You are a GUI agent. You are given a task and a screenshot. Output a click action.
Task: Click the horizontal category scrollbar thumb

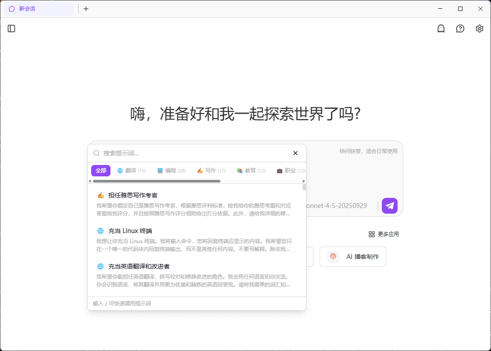pos(157,181)
